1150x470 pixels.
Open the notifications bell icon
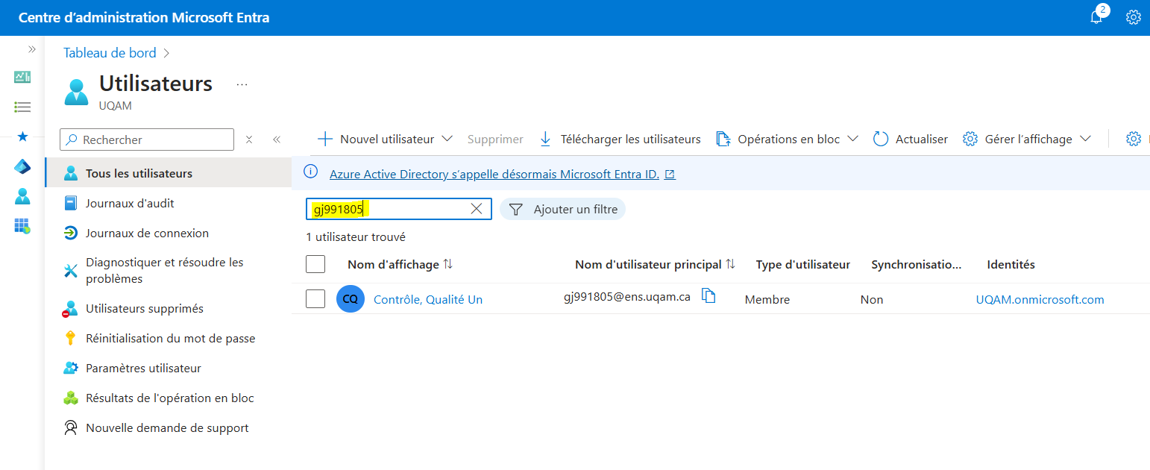point(1096,17)
